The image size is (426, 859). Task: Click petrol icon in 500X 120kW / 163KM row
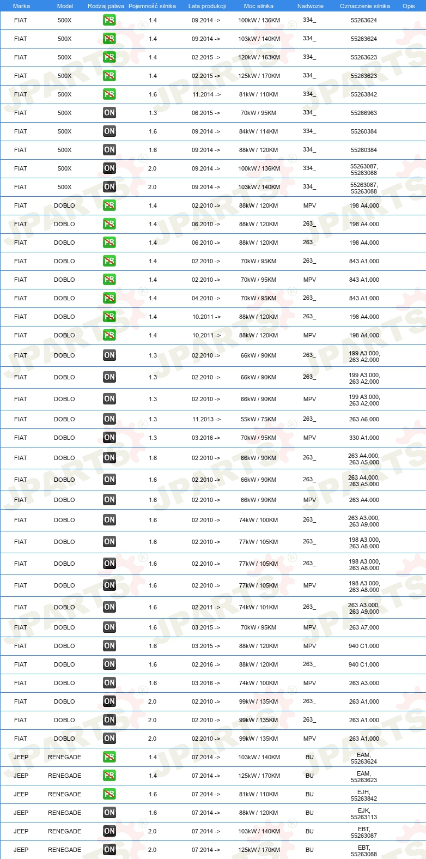(109, 57)
